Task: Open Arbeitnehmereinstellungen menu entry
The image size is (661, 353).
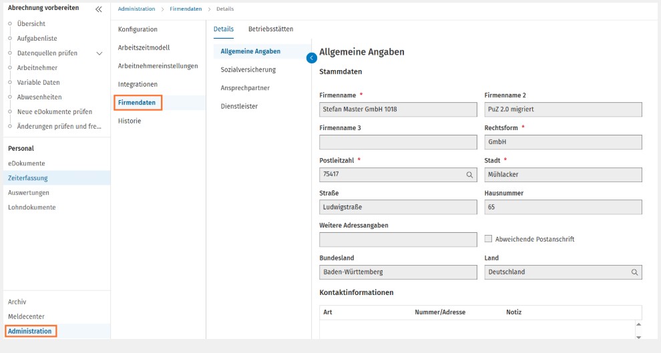Action: [x=158, y=66]
